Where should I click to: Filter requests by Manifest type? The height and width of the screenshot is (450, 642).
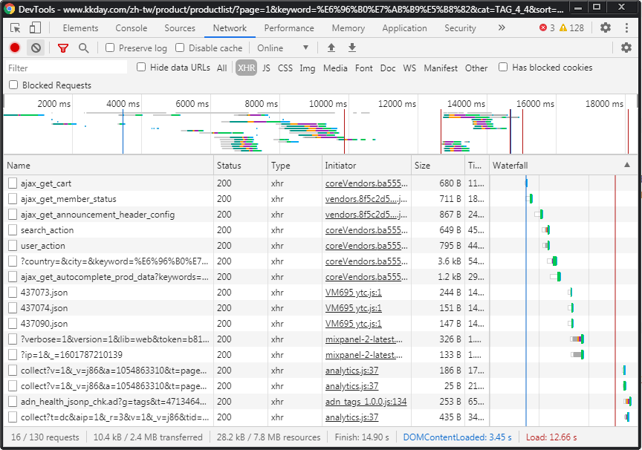click(x=441, y=68)
